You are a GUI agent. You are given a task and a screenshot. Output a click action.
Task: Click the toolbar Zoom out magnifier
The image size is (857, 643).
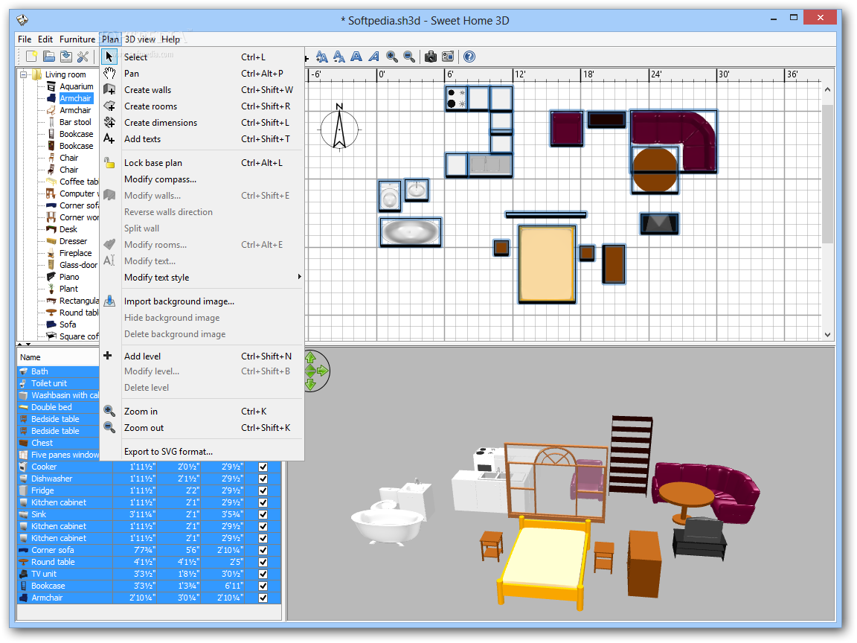click(409, 57)
